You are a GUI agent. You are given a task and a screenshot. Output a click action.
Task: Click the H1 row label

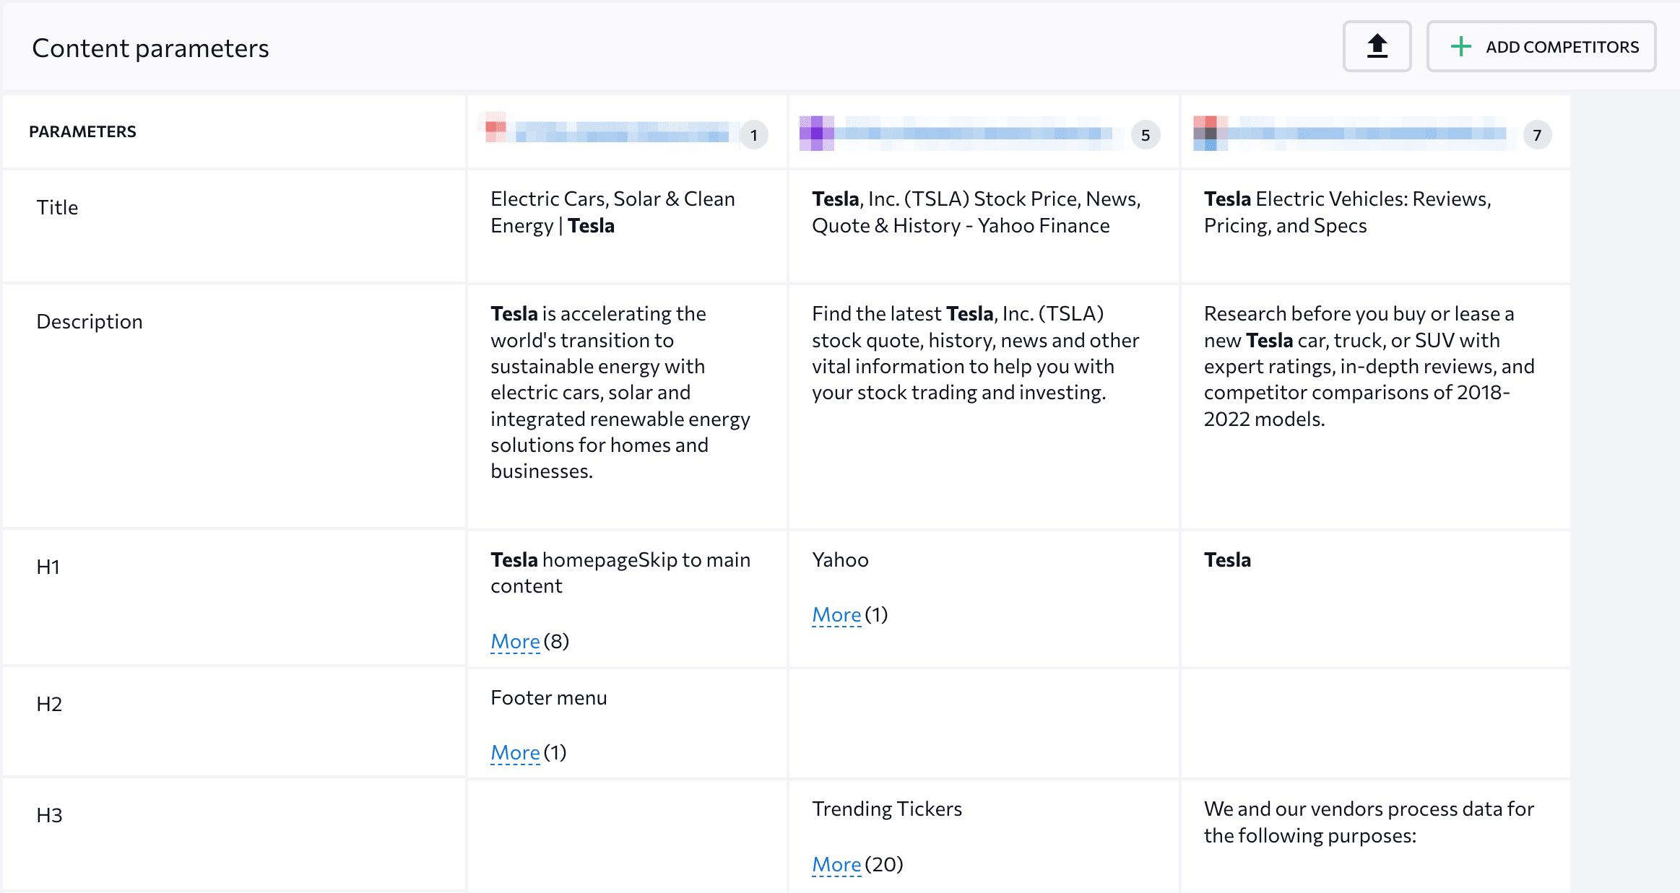(48, 567)
